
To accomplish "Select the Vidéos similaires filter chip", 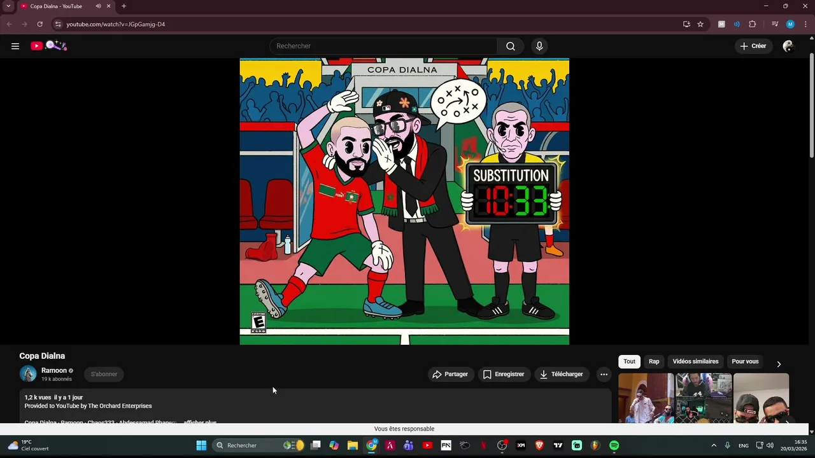I will click(695, 361).
